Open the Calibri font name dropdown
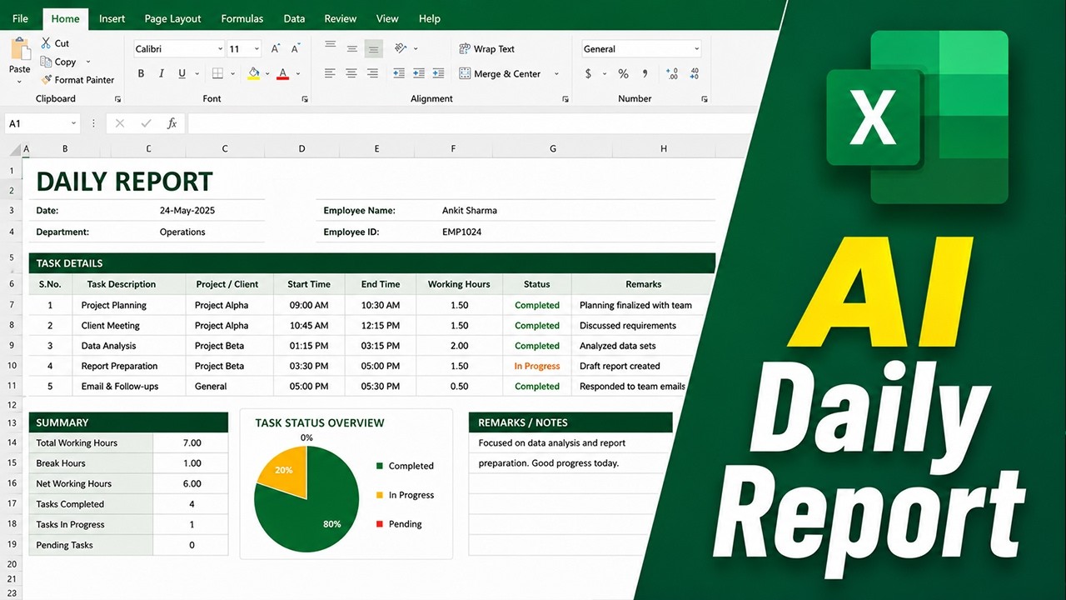 tap(220, 49)
